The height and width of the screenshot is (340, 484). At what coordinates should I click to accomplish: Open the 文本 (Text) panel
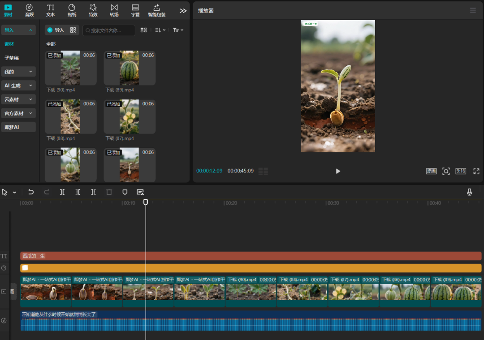[x=50, y=10]
